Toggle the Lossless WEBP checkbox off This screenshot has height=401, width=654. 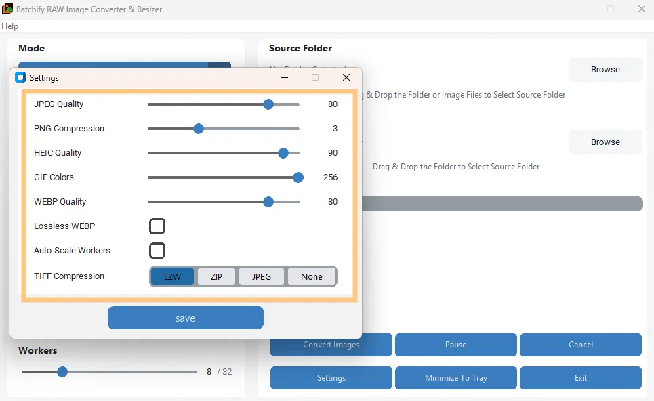click(x=157, y=226)
